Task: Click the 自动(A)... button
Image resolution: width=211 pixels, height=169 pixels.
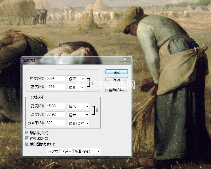Action: 116,90
